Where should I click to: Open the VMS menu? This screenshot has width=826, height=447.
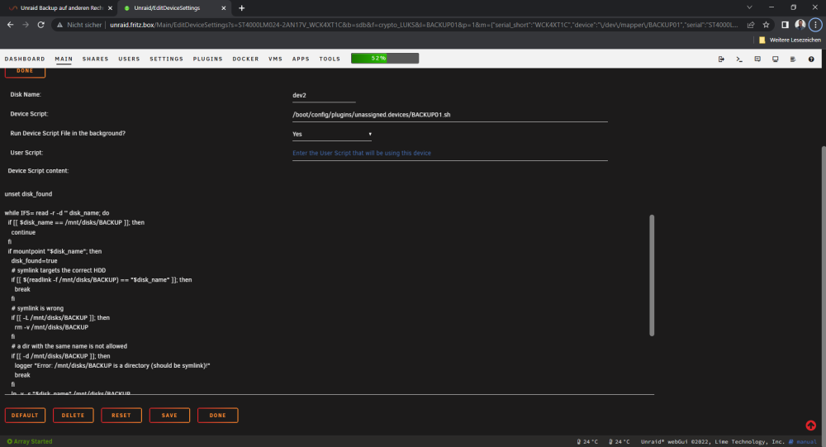[276, 59]
